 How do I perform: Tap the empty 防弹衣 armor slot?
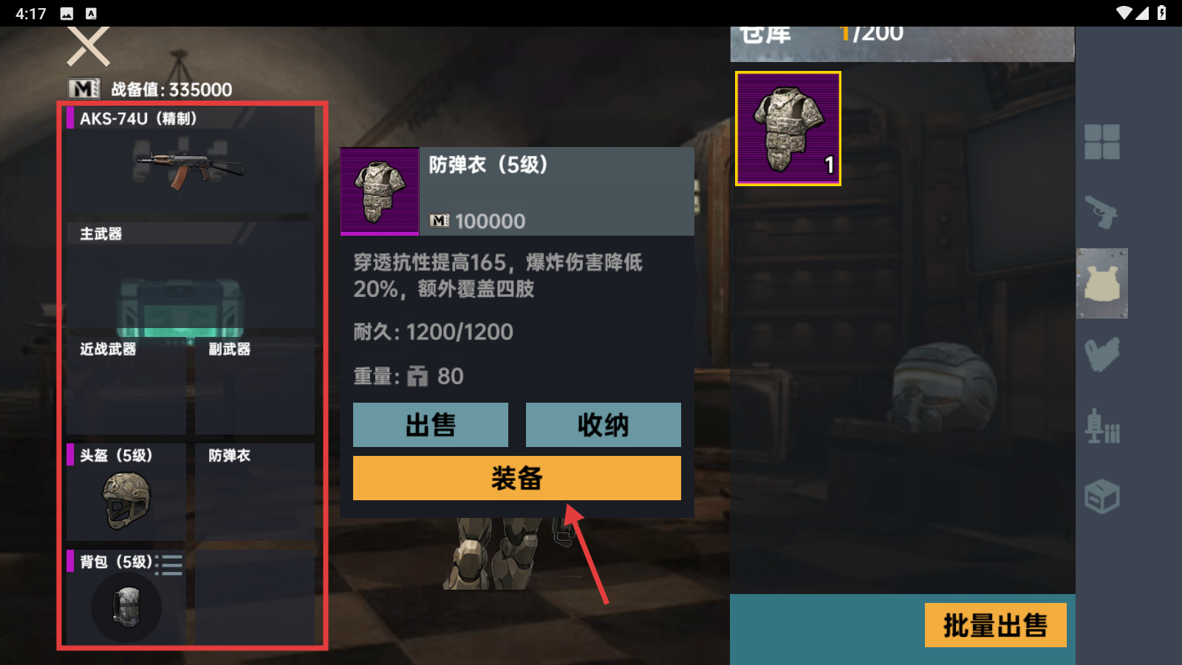(255, 491)
